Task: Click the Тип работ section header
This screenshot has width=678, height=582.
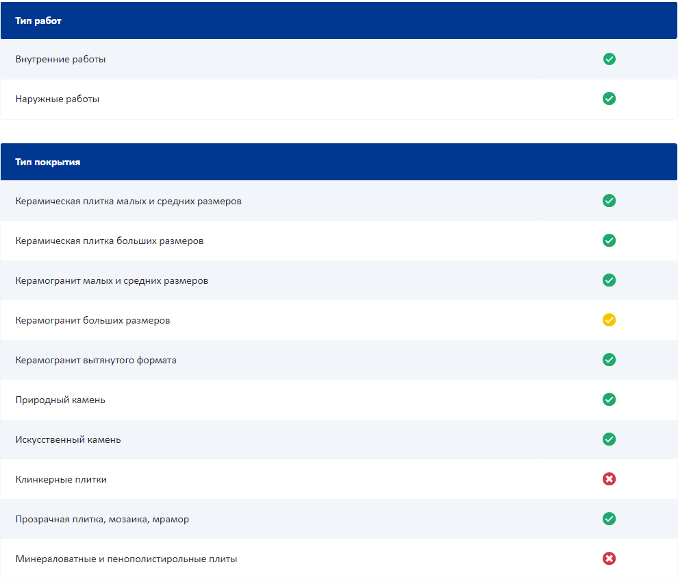Action: click(x=38, y=21)
